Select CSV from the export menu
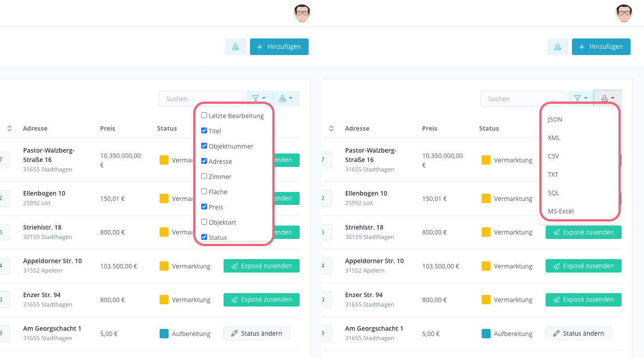The image size is (644, 358). coord(553,156)
